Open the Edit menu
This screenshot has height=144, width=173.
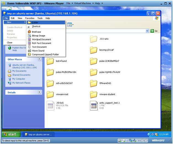[x=13, y=18]
